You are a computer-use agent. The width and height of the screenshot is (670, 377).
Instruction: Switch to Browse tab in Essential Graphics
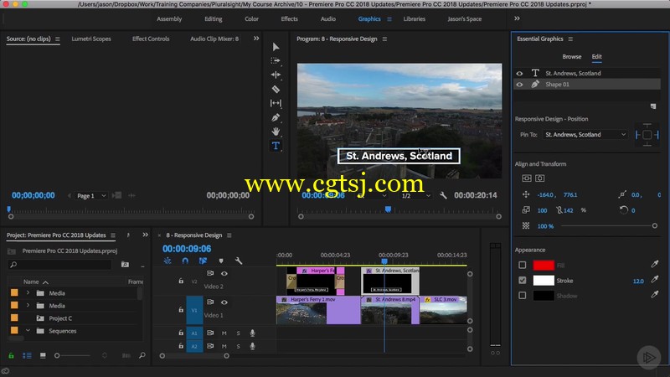[x=572, y=56]
